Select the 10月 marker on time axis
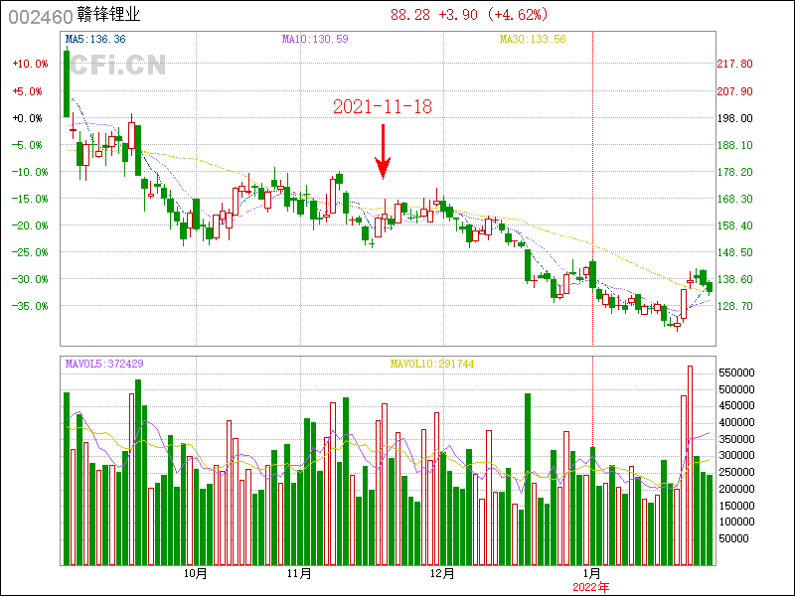The image size is (795, 596). pos(196,574)
